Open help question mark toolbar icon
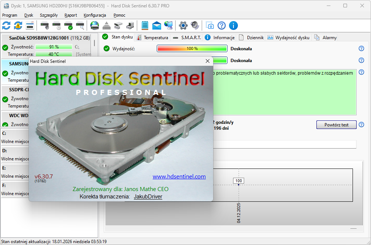Viewport: 371px width, 245px height. click(x=222, y=25)
